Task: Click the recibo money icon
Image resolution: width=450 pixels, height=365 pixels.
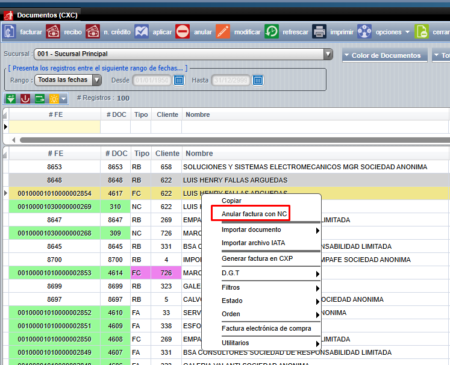Action: pos(53,32)
